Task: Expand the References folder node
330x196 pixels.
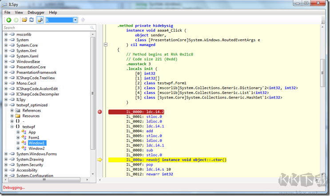Action: 12,111
